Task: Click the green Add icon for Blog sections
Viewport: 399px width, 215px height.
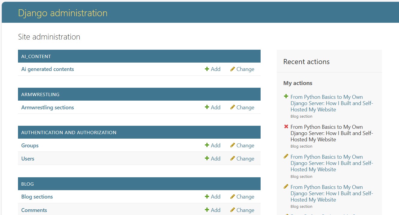Action: coord(207,196)
